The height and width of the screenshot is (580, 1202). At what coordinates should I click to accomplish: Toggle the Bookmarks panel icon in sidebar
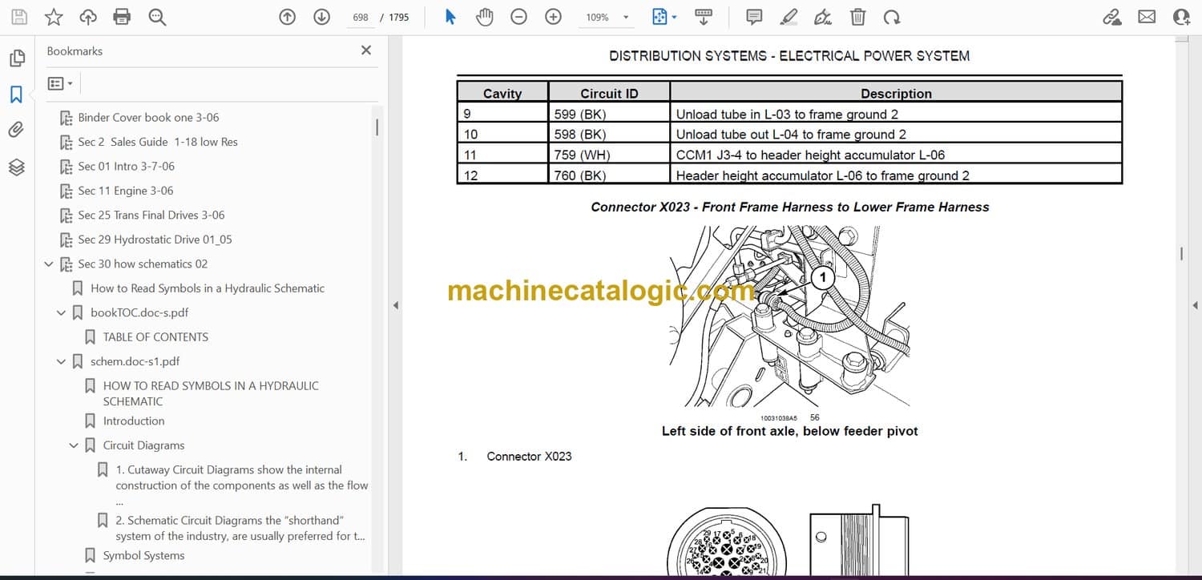[x=16, y=95]
